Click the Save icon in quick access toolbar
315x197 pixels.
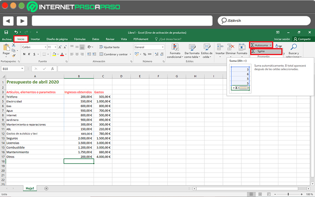6,32
